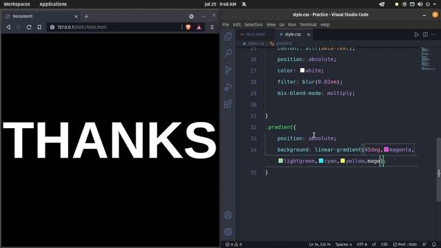Close the Document browser tab

pos(76,17)
